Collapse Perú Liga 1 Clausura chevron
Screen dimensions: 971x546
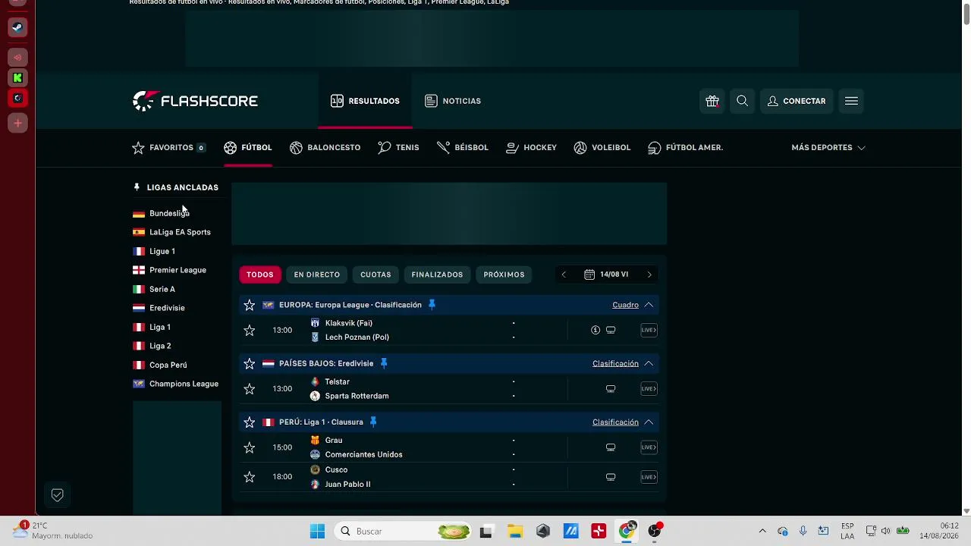pyautogui.click(x=649, y=422)
